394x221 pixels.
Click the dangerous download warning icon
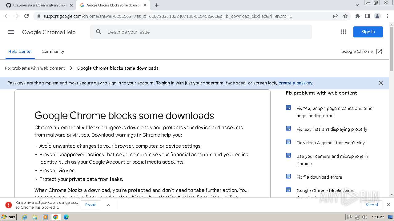click(x=9, y=205)
